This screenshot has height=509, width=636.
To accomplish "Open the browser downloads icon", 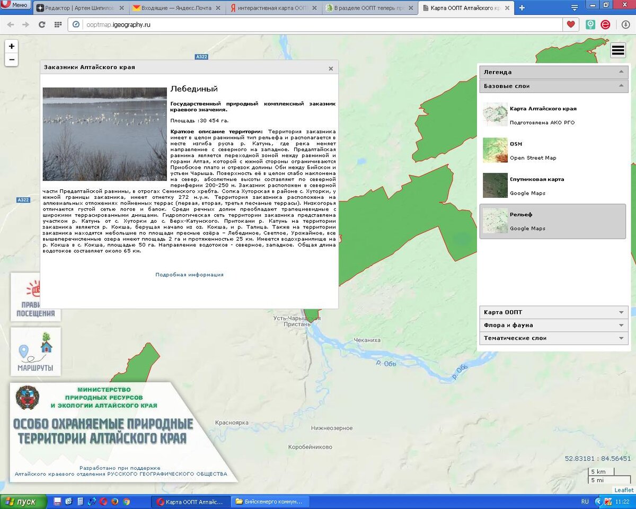I will point(625,24).
